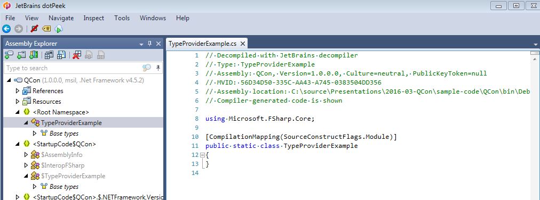Collapse the QCon assembly node
This screenshot has height=200, width=540.
coord(9,80)
